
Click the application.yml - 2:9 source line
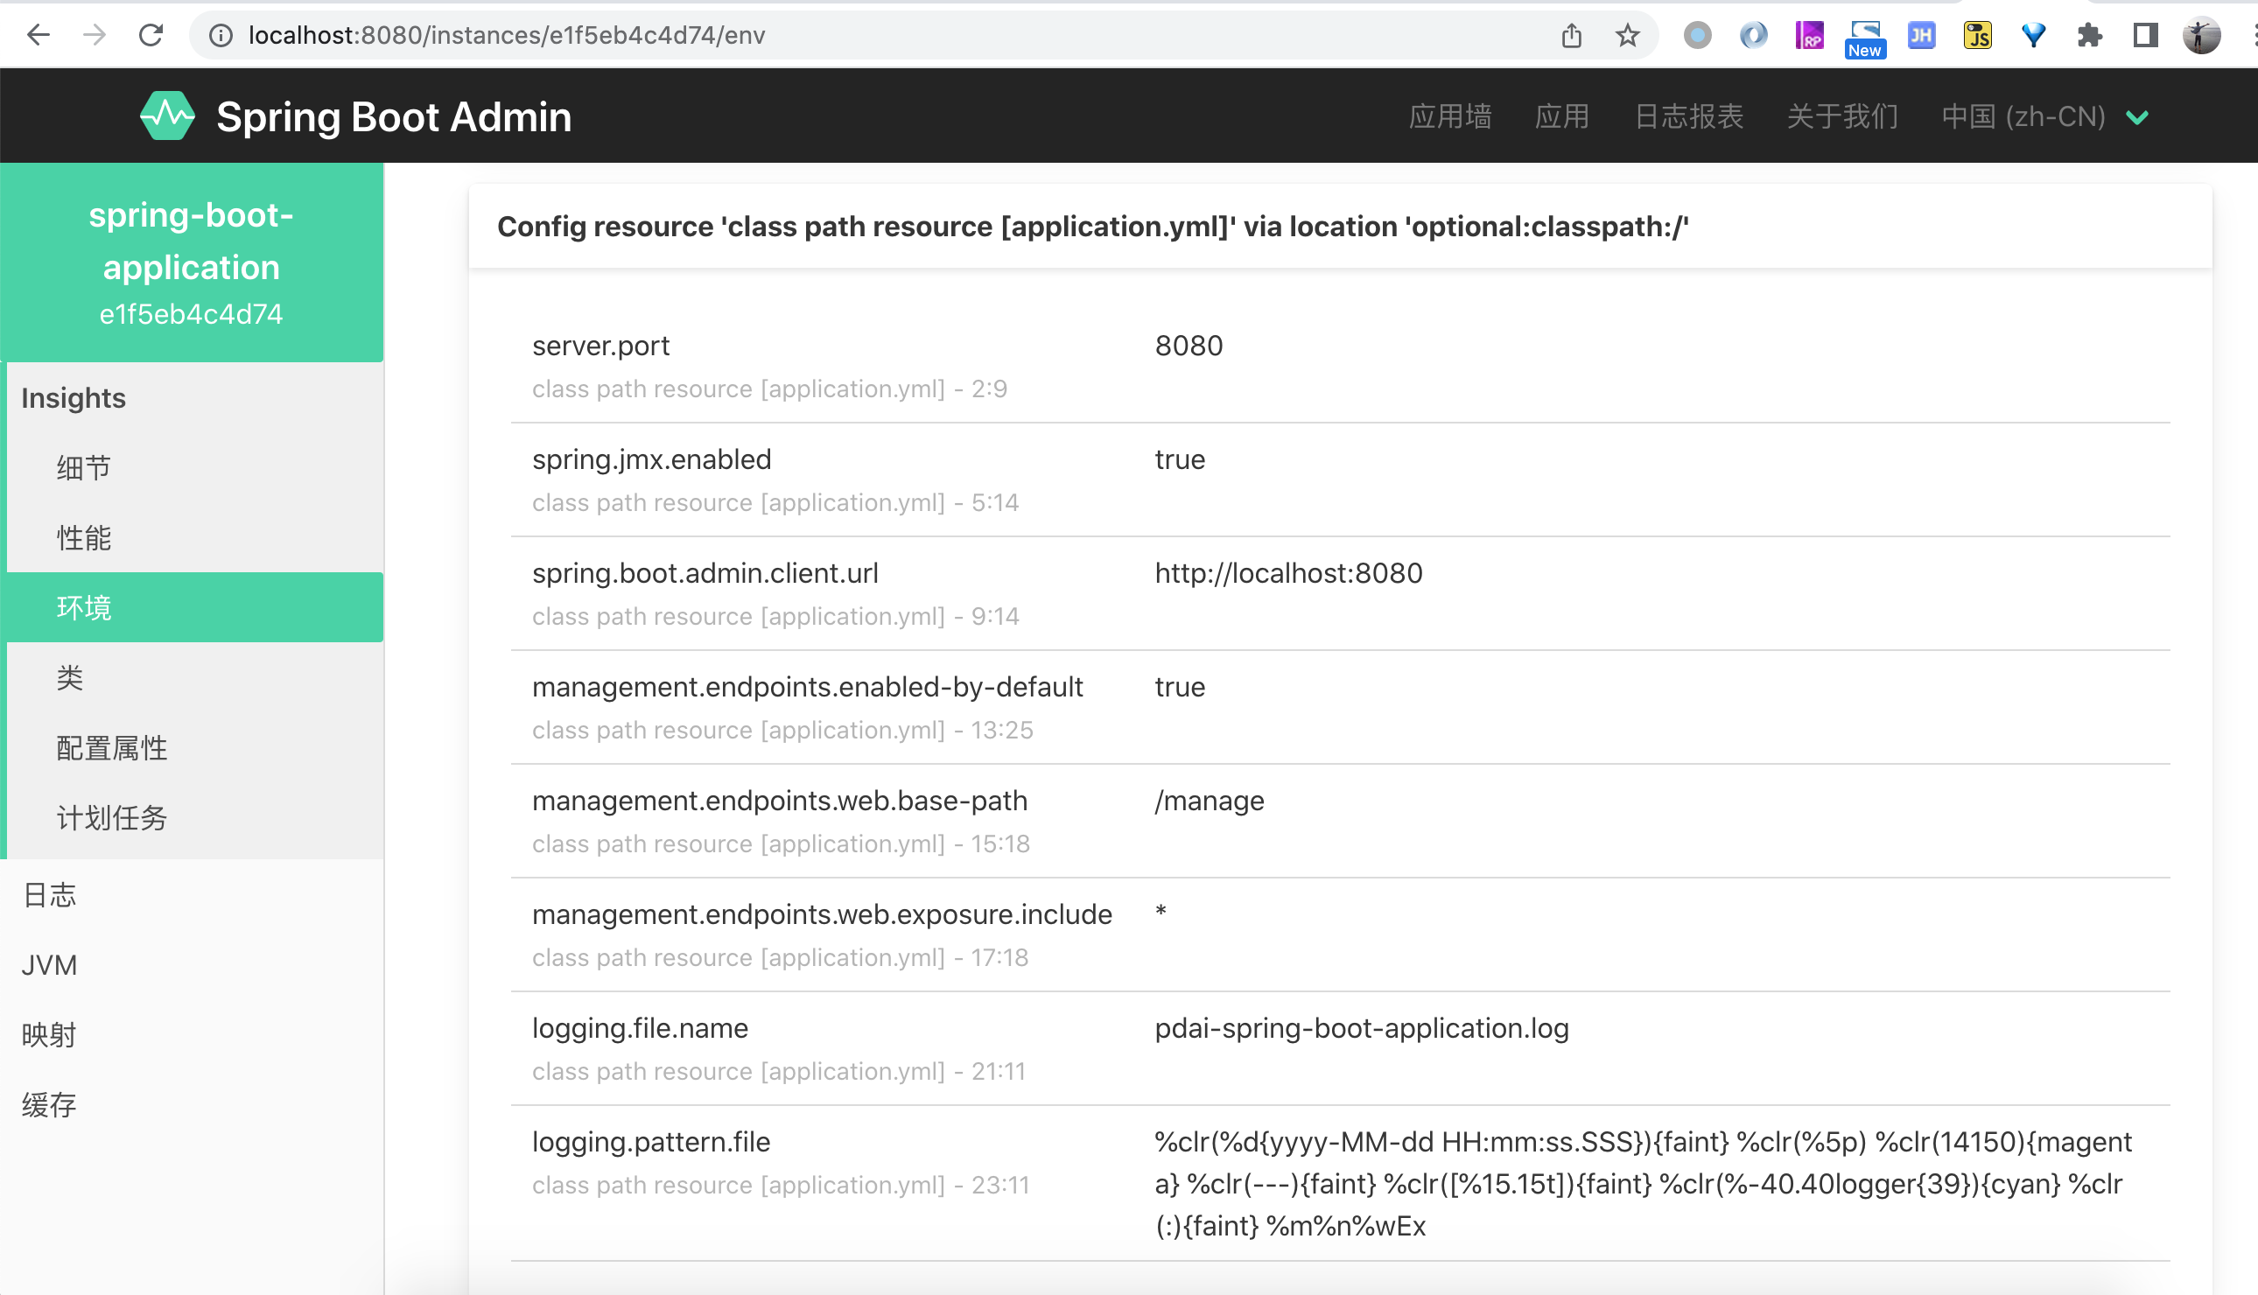pos(769,389)
